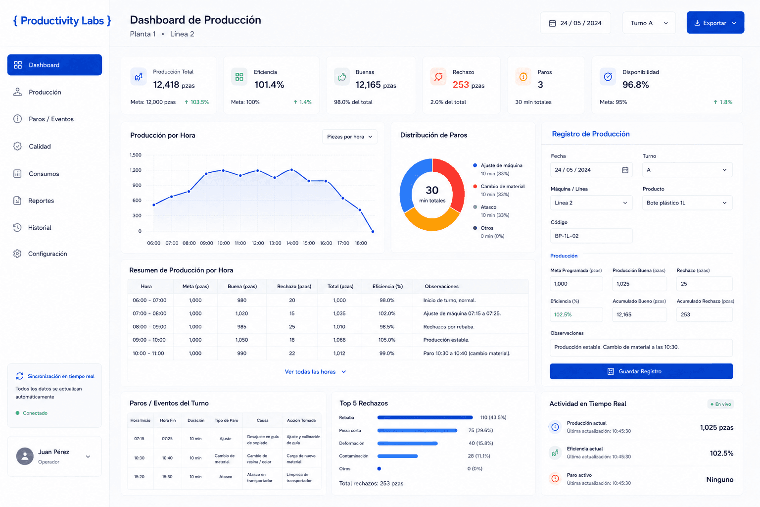Click the En vivo status badge
The height and width of the screenshot is (507, 760).
[720, 404]
